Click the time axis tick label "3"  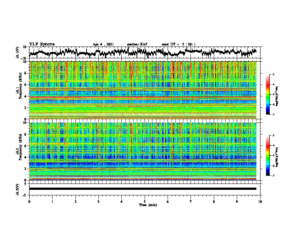pos(98,202)
